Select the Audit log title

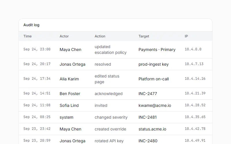31,25
